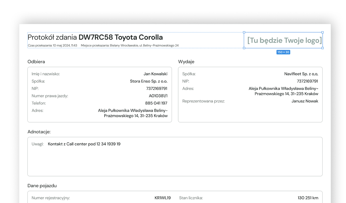Click 'NIP:' label in Wydaje box

pos(186,81)
